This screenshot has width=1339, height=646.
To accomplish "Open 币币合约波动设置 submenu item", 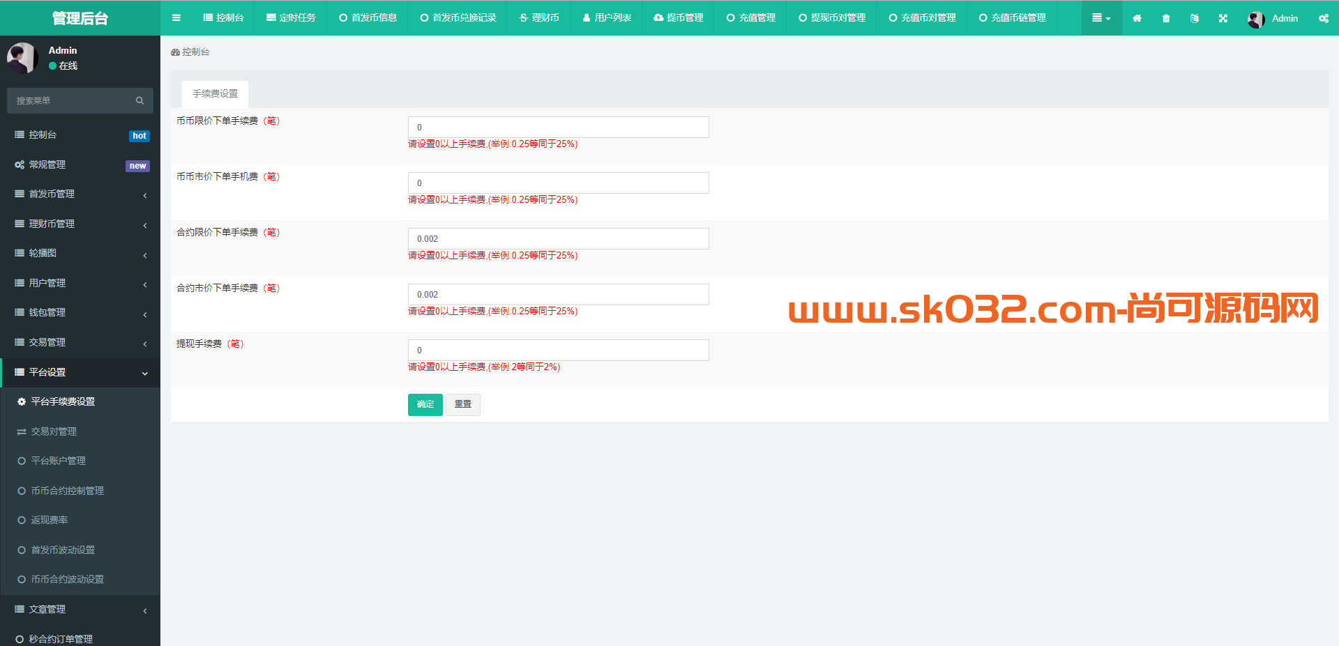I will pos(80,580).
